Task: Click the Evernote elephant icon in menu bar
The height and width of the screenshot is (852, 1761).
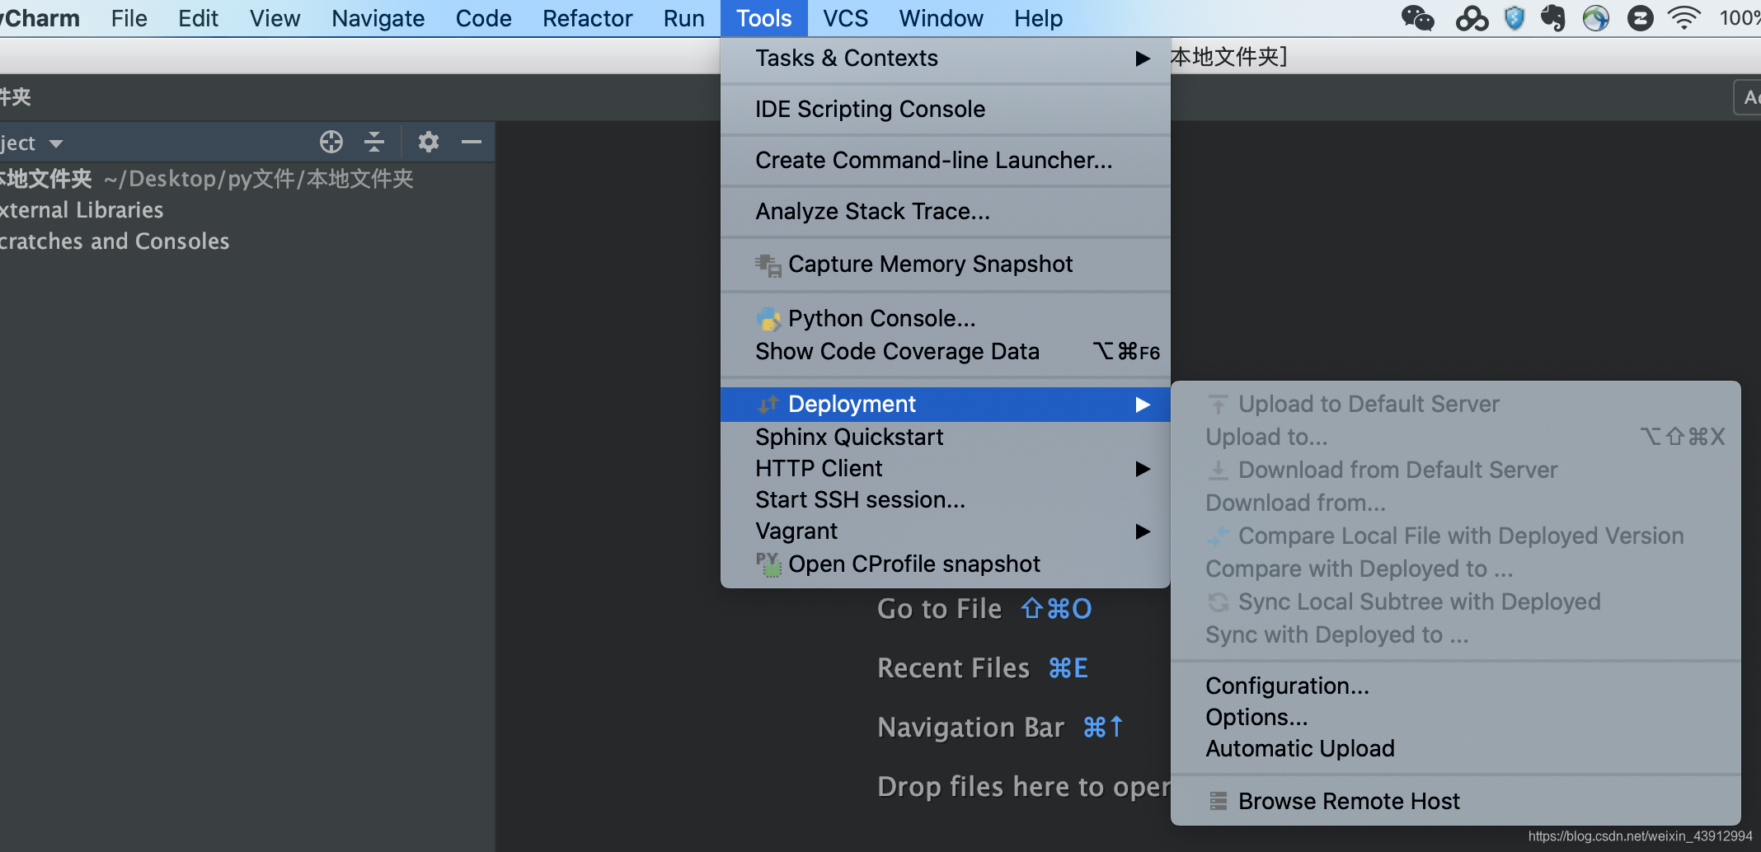Action: 1554,18
